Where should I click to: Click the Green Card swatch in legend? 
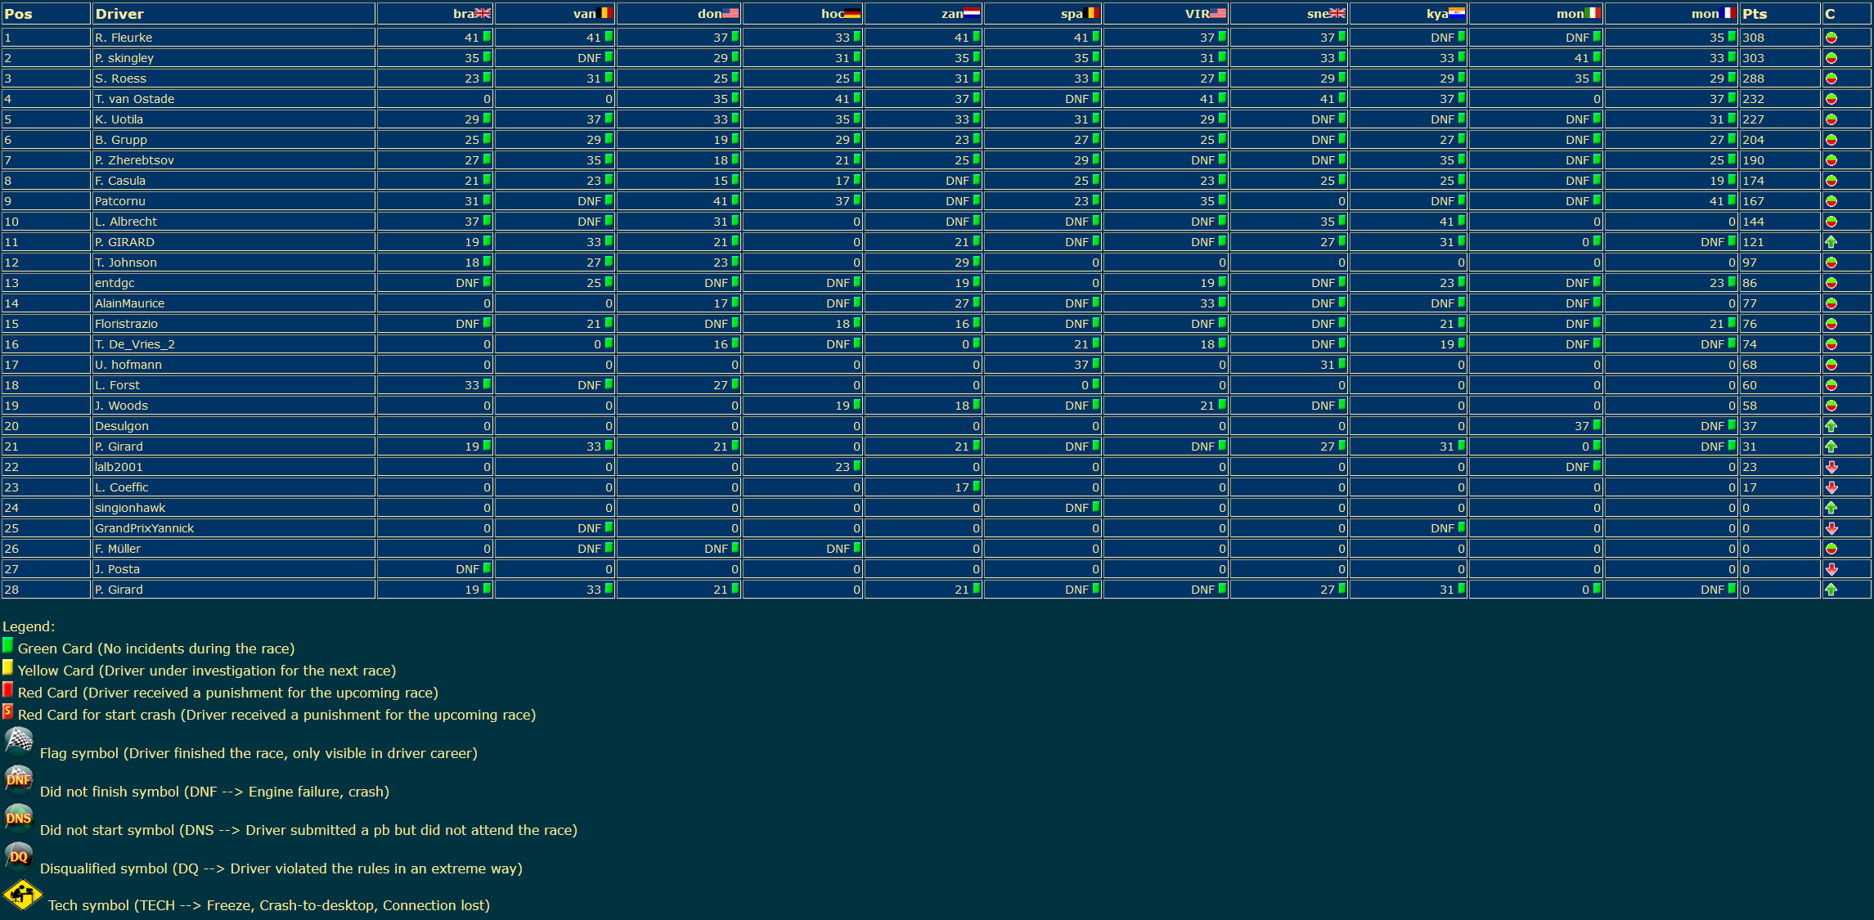pyautogui.click(x=7, y=645)
